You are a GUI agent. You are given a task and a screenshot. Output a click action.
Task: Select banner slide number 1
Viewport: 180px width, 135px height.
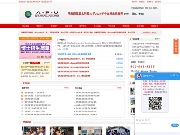click(x=38, y=56)
